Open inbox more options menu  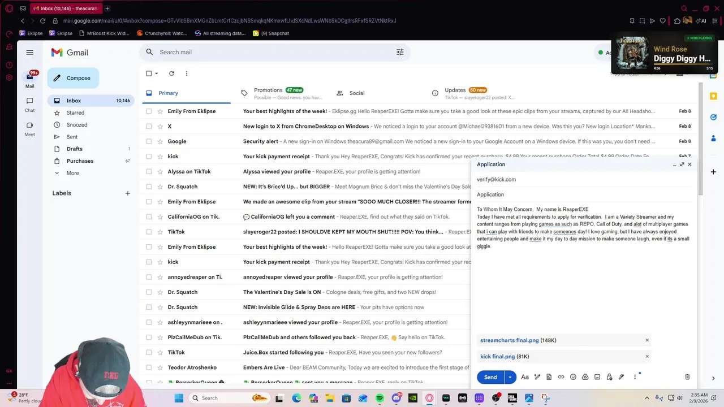(x=186, y=73)
